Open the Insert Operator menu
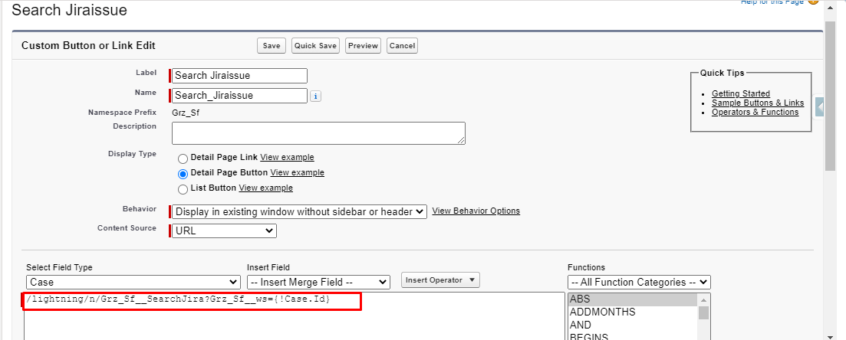846x340 pixels. tap(440, 280)
